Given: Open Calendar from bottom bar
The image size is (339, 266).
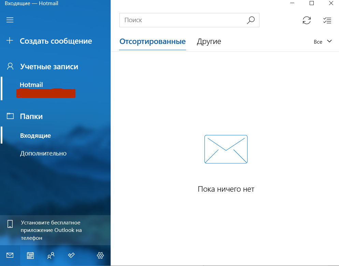Looking at the screenshot, I should click(30, 255).
